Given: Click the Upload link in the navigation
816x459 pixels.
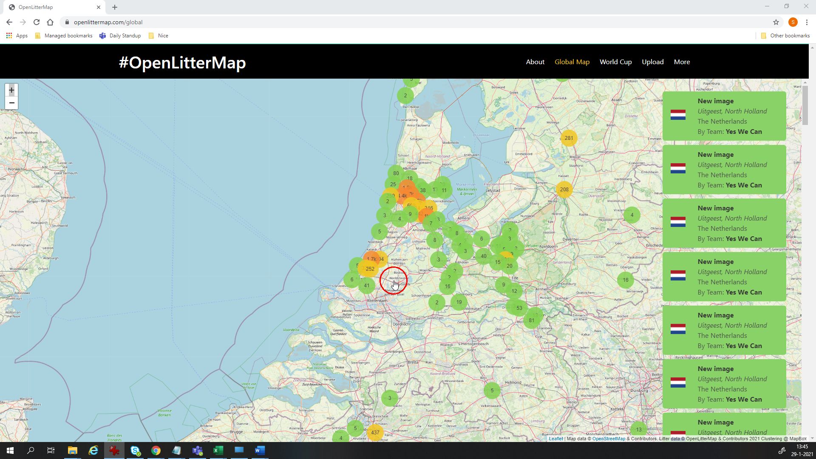Looking at the screenshot, I should click(x=652, y=62).
